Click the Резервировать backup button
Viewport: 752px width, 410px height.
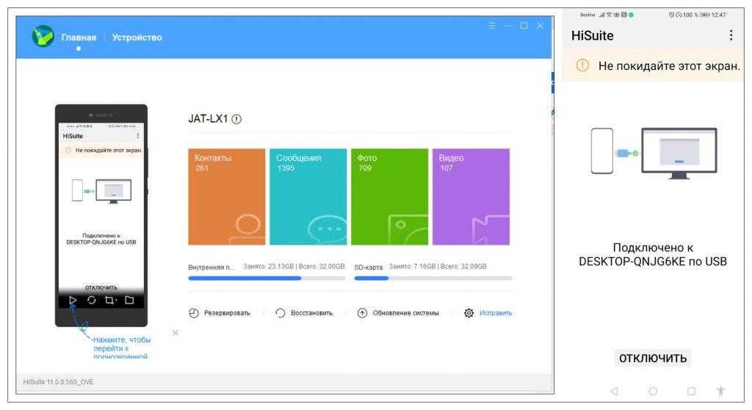tap(220, 313)
